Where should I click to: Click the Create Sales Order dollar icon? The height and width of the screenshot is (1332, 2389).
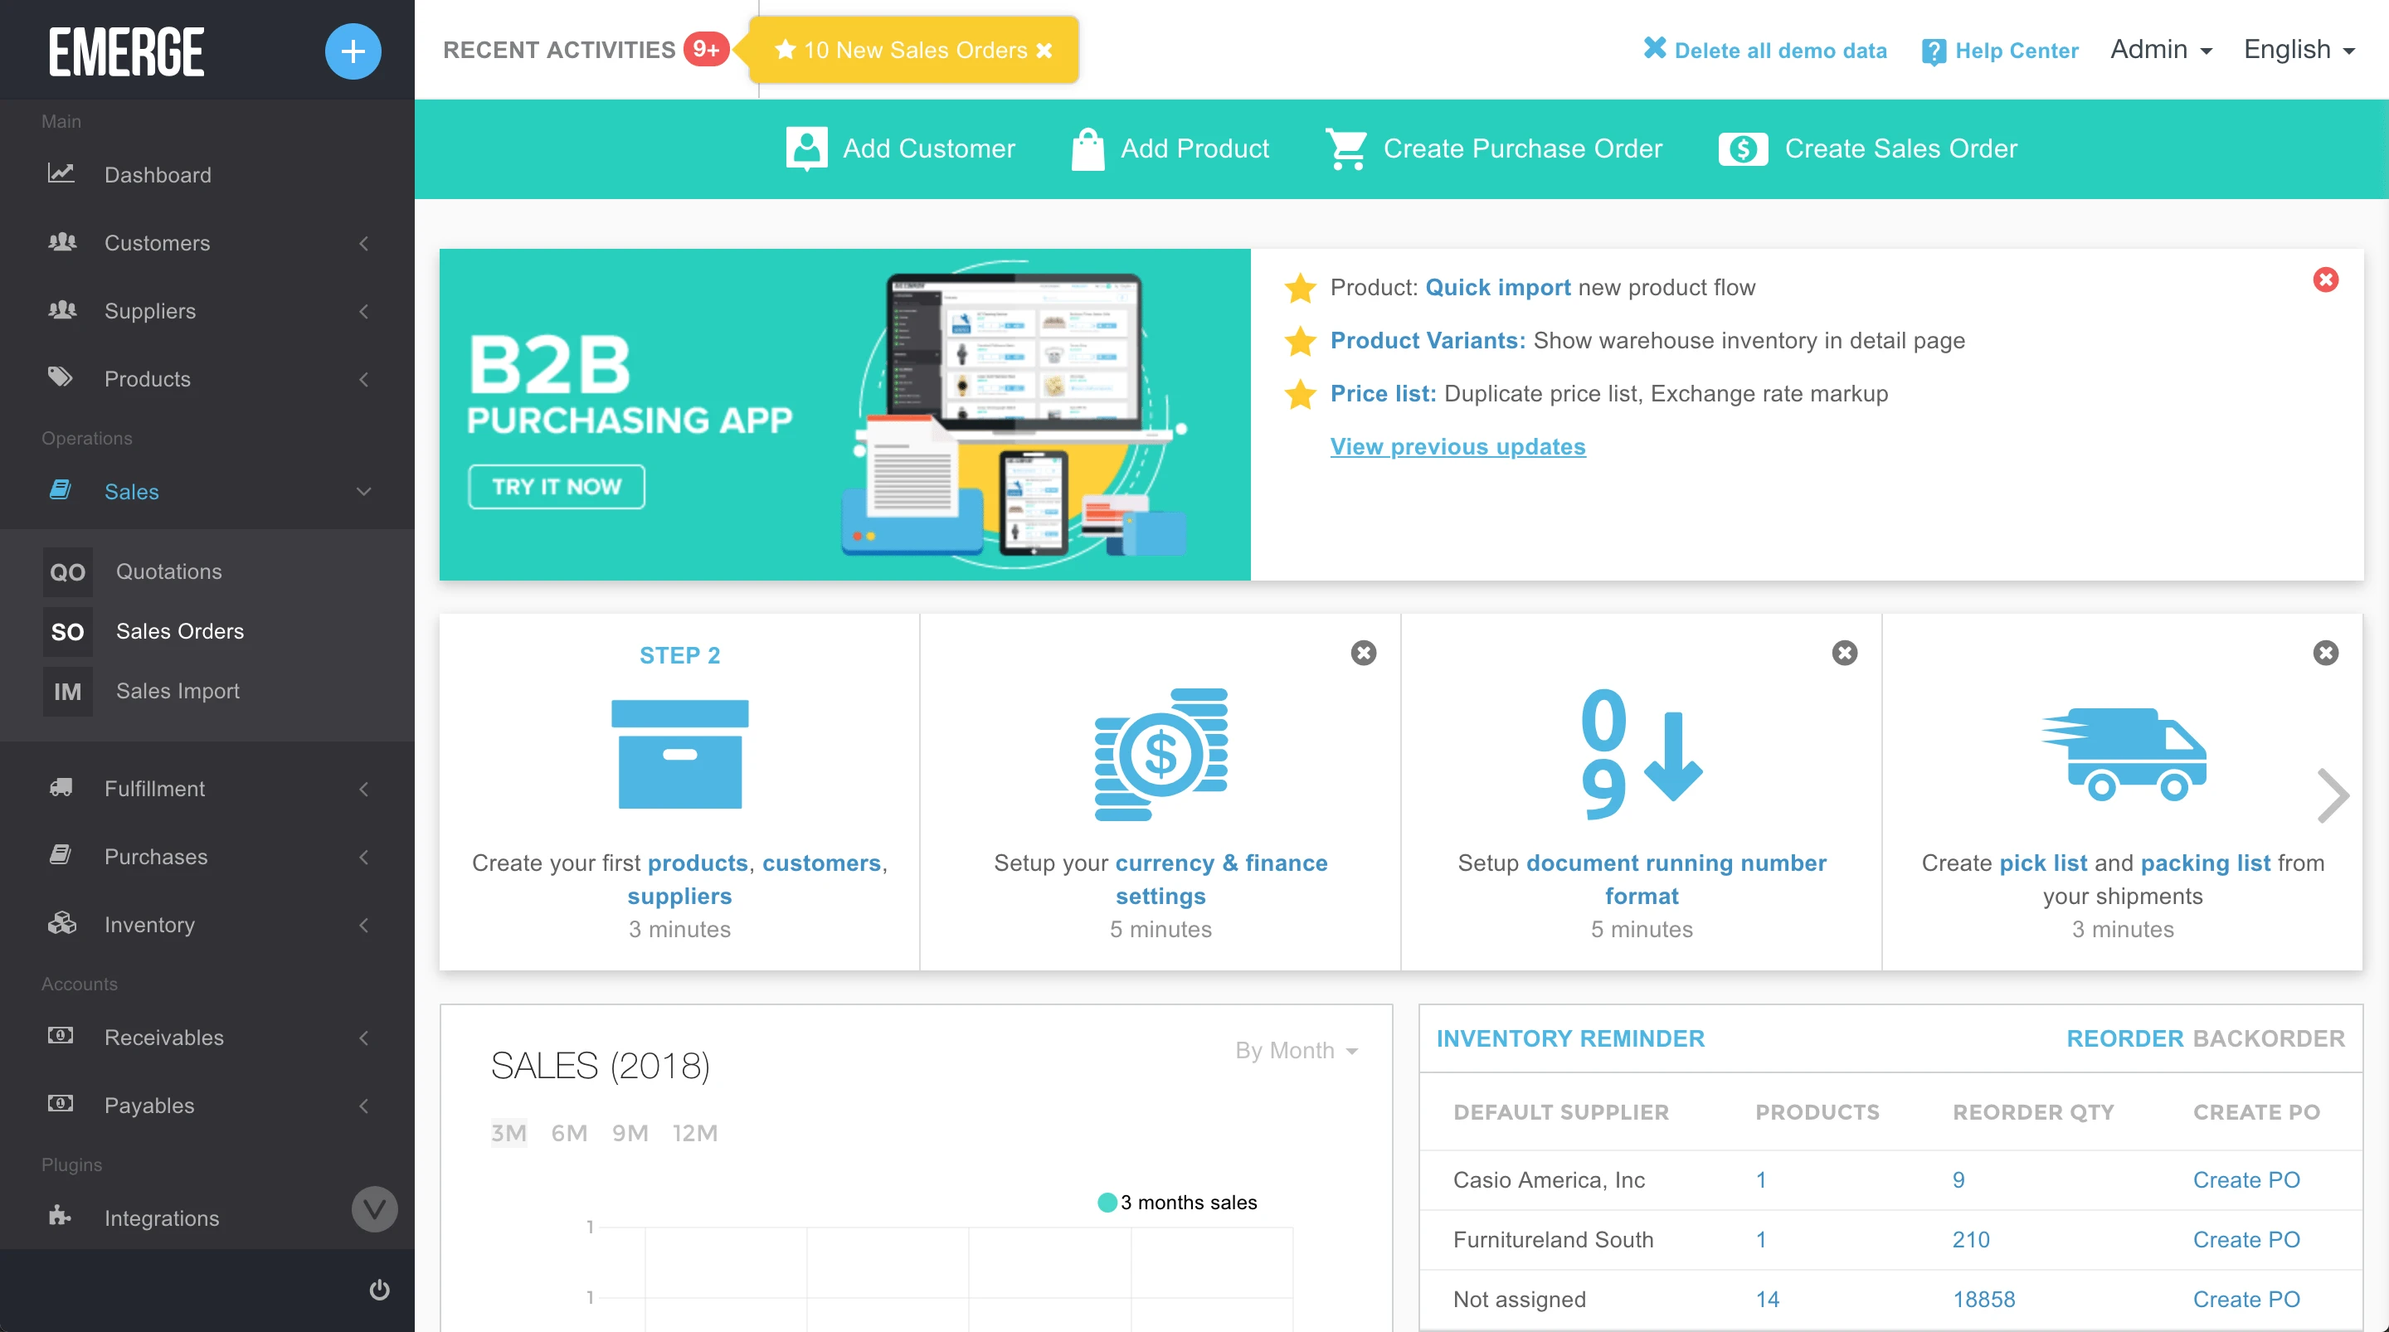click(1743, 148)
